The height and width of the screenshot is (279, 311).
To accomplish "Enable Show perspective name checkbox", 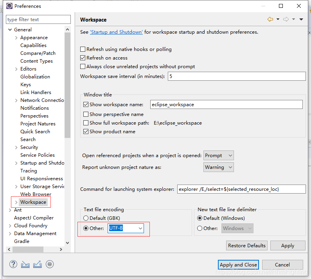I will 86,114.
